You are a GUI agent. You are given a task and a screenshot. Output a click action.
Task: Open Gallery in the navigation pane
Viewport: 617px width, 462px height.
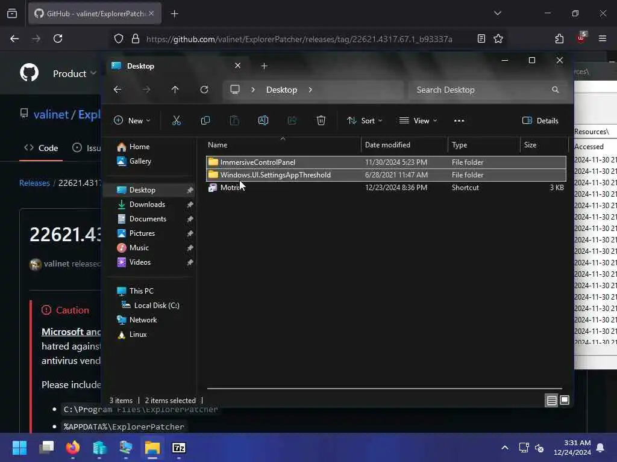[x=140, y=161]
